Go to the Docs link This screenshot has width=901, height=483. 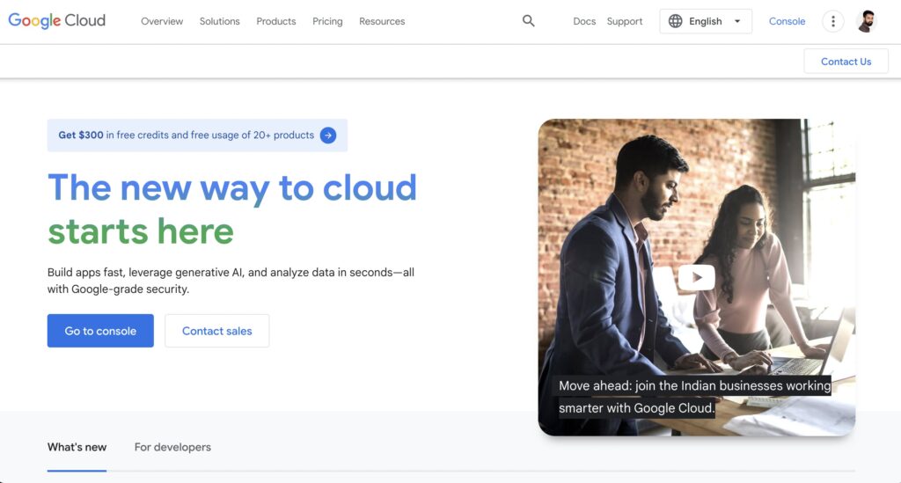584,21
